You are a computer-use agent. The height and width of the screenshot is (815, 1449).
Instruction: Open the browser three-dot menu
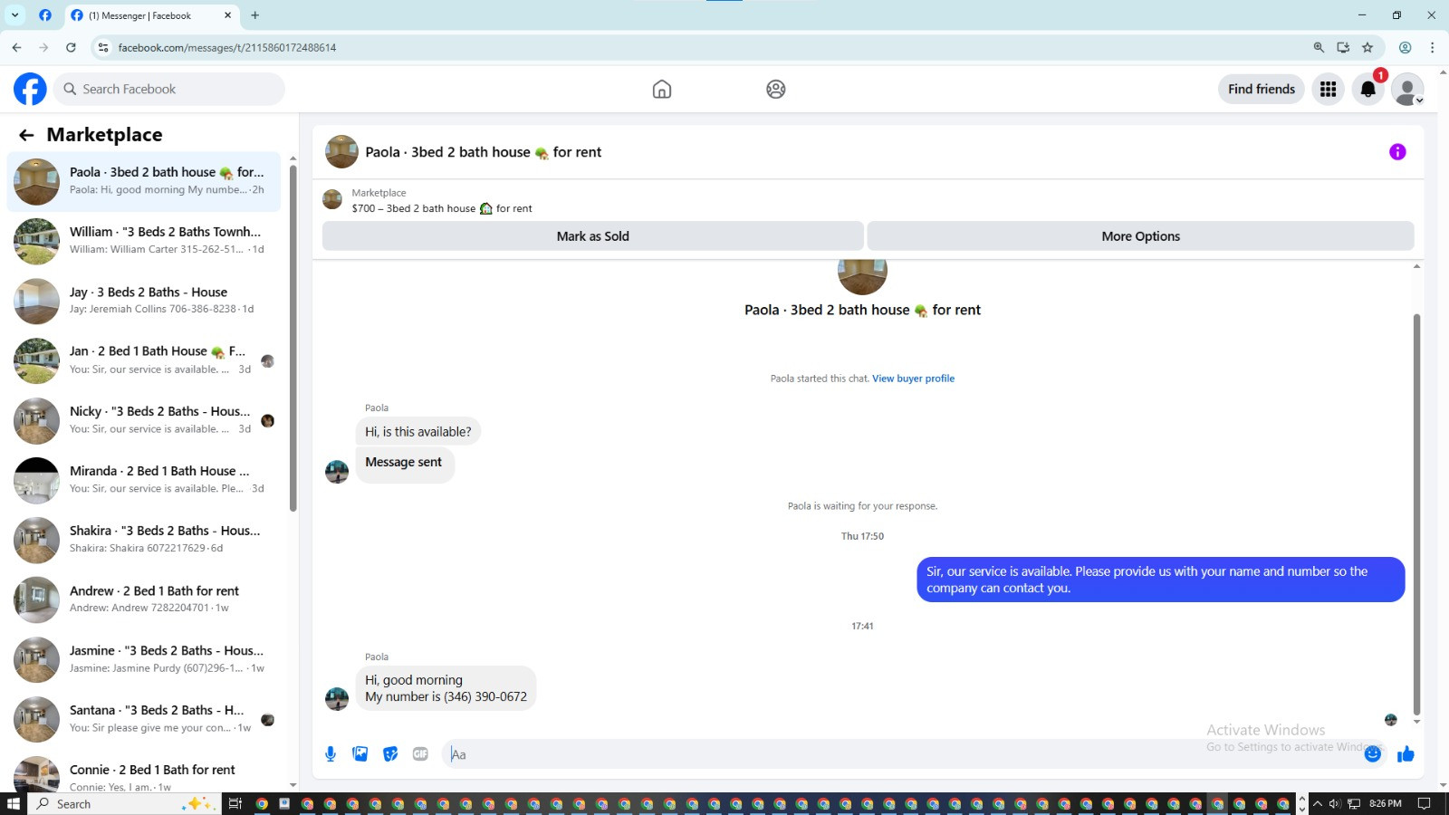[x=1432, y=47]
